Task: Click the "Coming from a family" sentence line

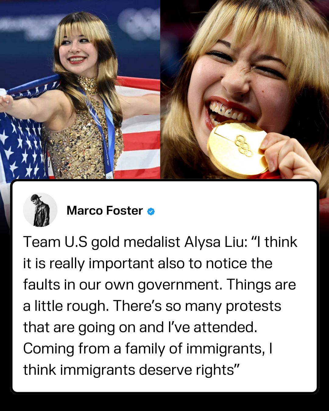Action: coord(148,349)
